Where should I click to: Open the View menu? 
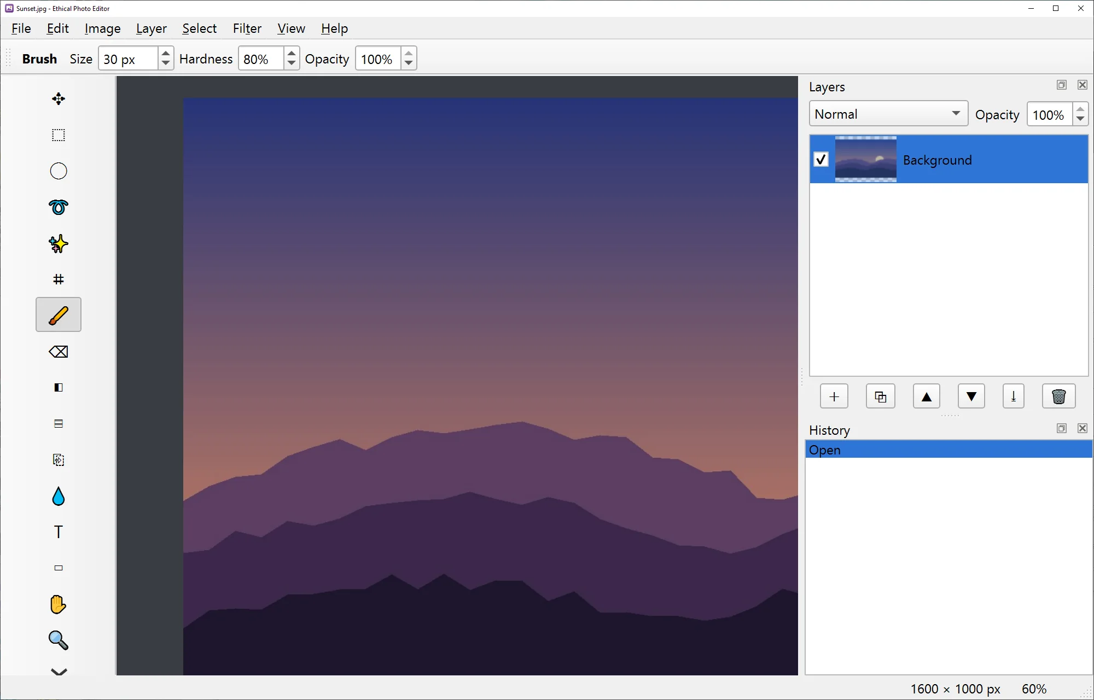pos(291,28)
